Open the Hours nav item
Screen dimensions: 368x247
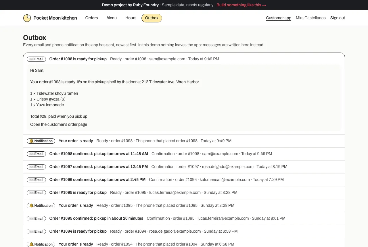click(131, 18)
